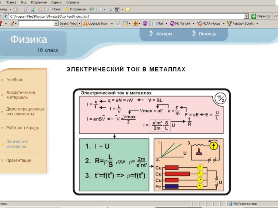Open the Справка menu

[x=73, y=2]
